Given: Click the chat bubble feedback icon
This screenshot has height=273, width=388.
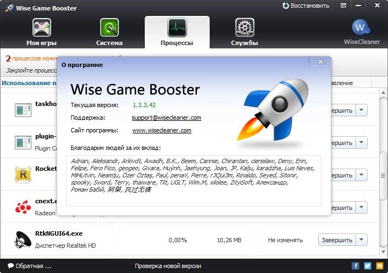Looking at the screenshot, I should (10, 266).
